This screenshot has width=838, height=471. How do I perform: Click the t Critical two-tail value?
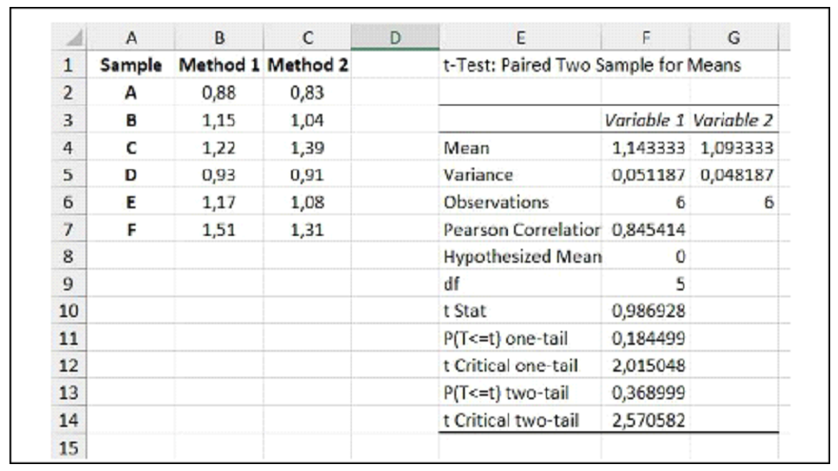(x=648, y=421)
